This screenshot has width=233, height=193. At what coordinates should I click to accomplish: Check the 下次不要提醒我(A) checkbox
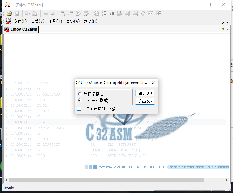coord(79,109)
